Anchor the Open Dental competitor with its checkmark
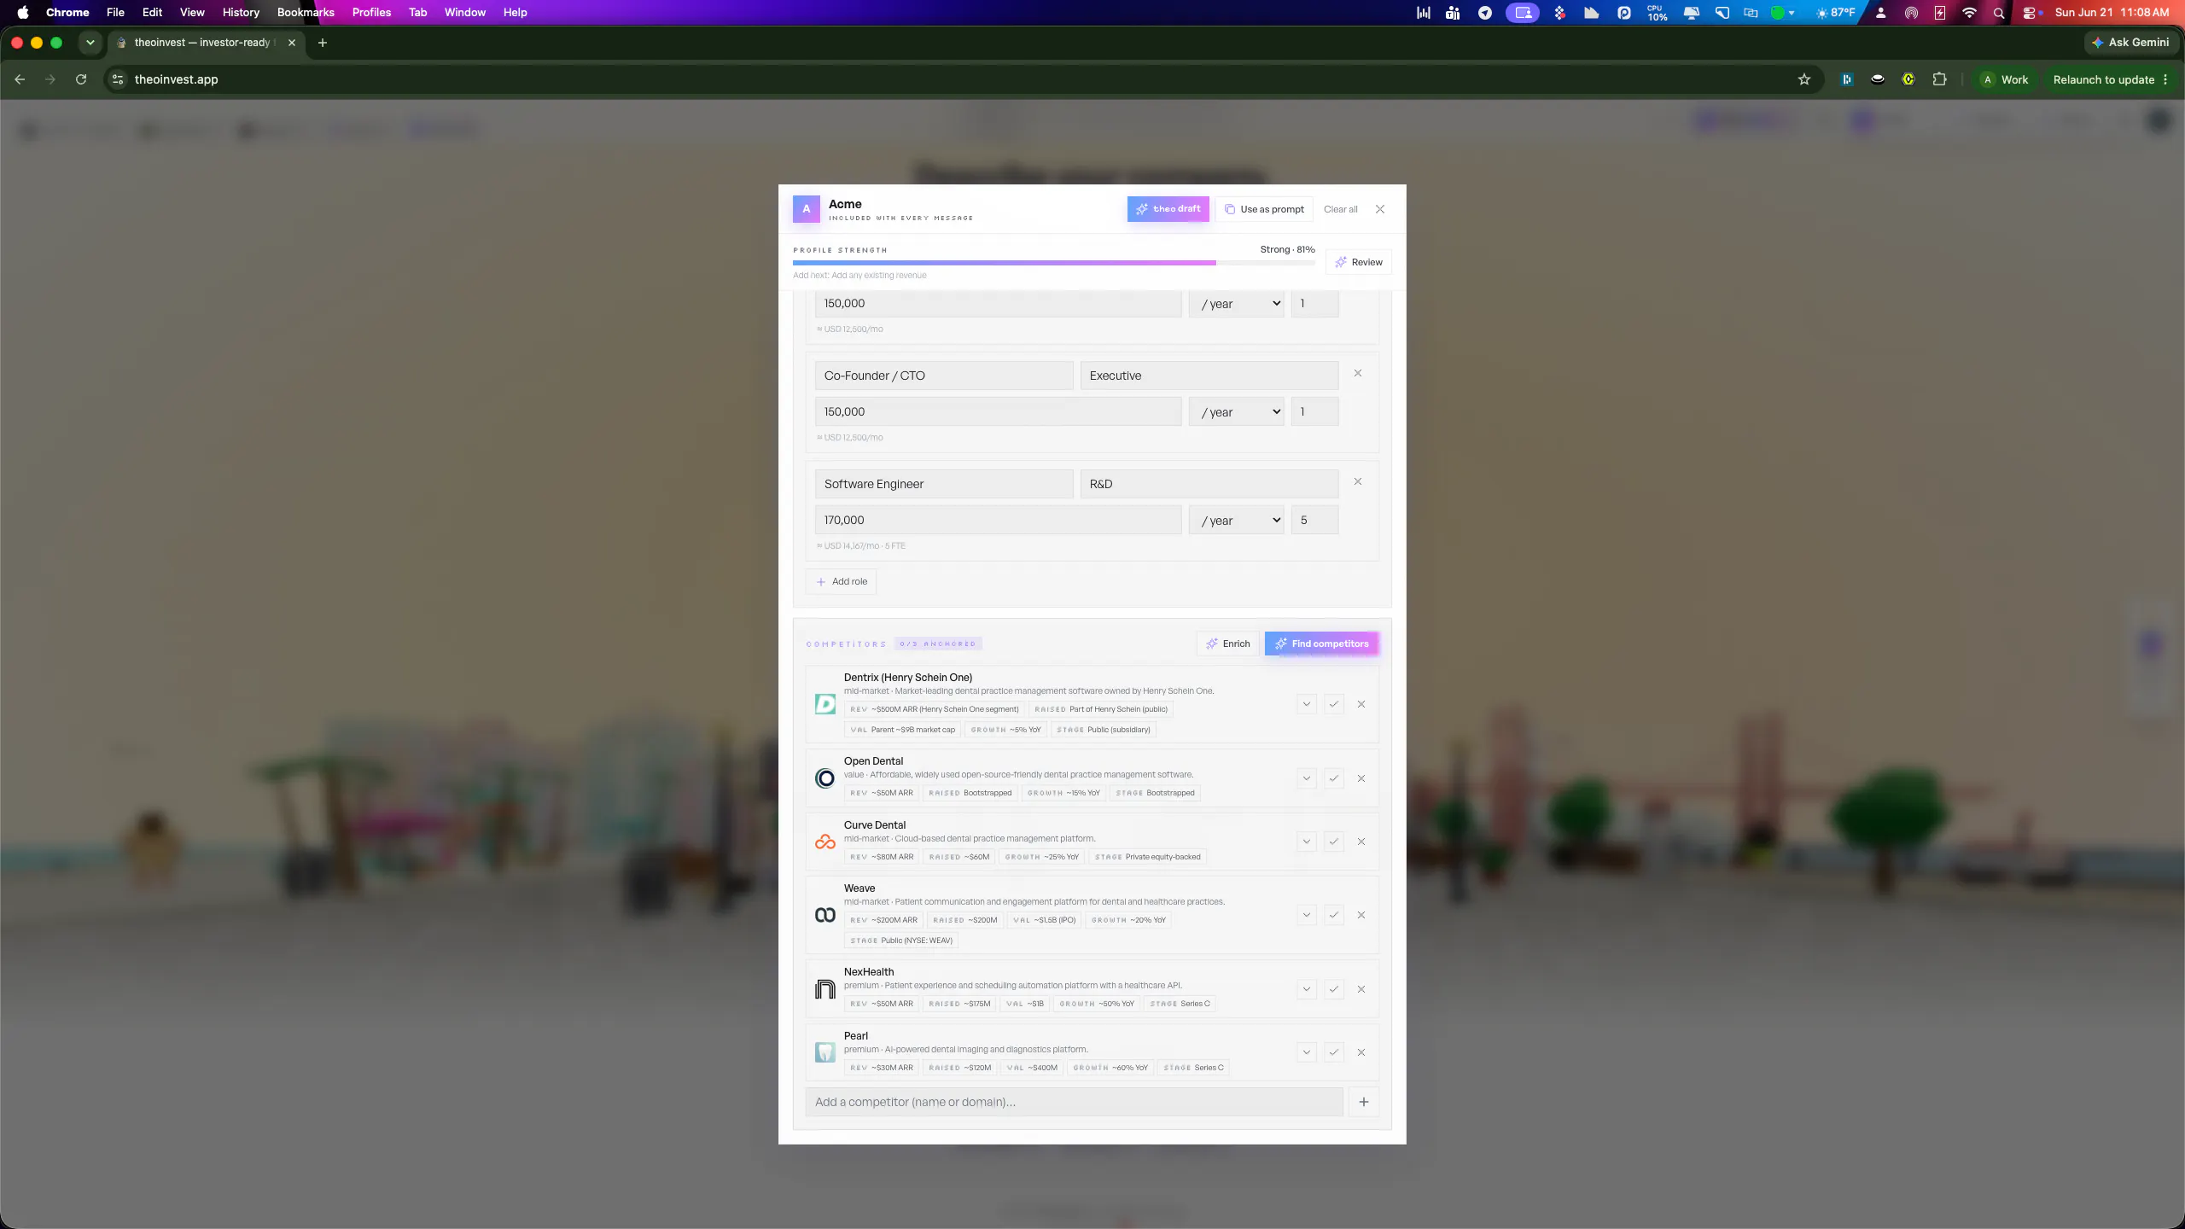2185x1229 pixels. coord(1334,778)
